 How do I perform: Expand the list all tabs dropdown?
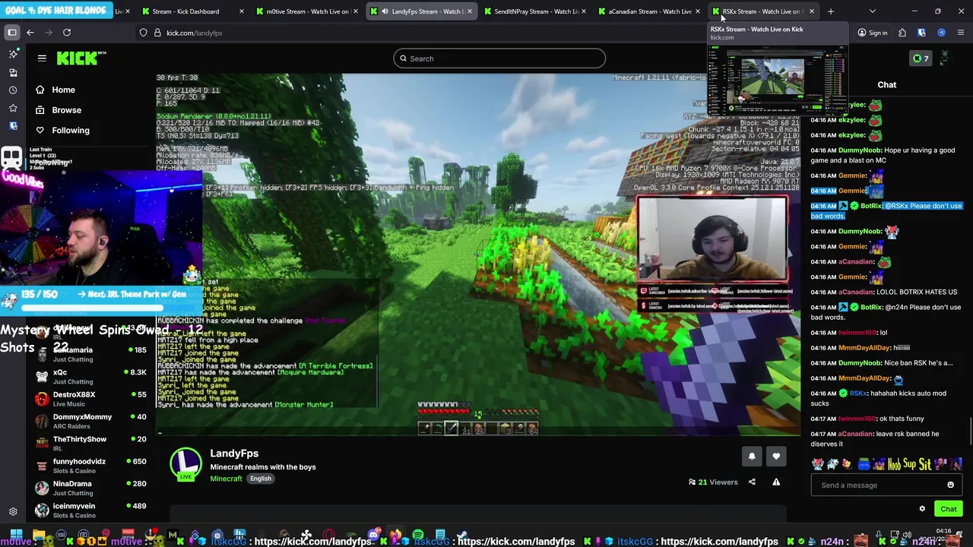click(872, 11)
